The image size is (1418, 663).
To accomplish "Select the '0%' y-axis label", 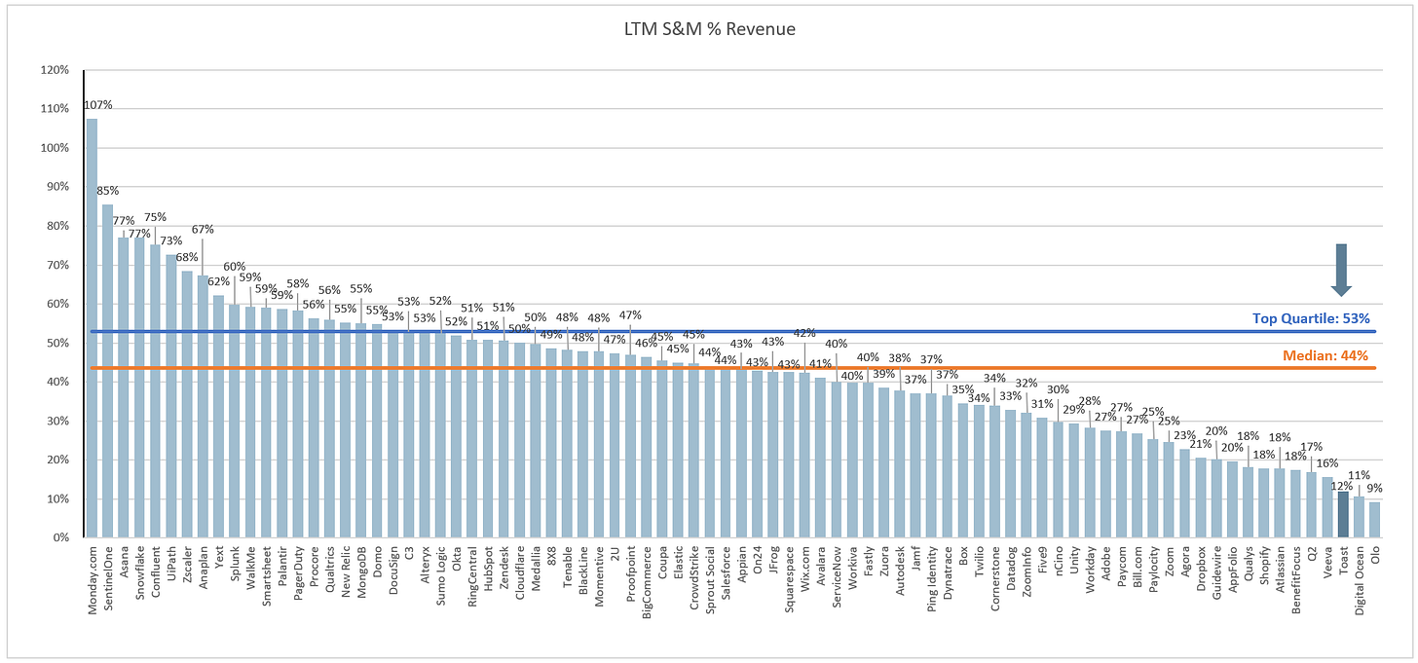I will pyautogui.click(x=59, y=537).
